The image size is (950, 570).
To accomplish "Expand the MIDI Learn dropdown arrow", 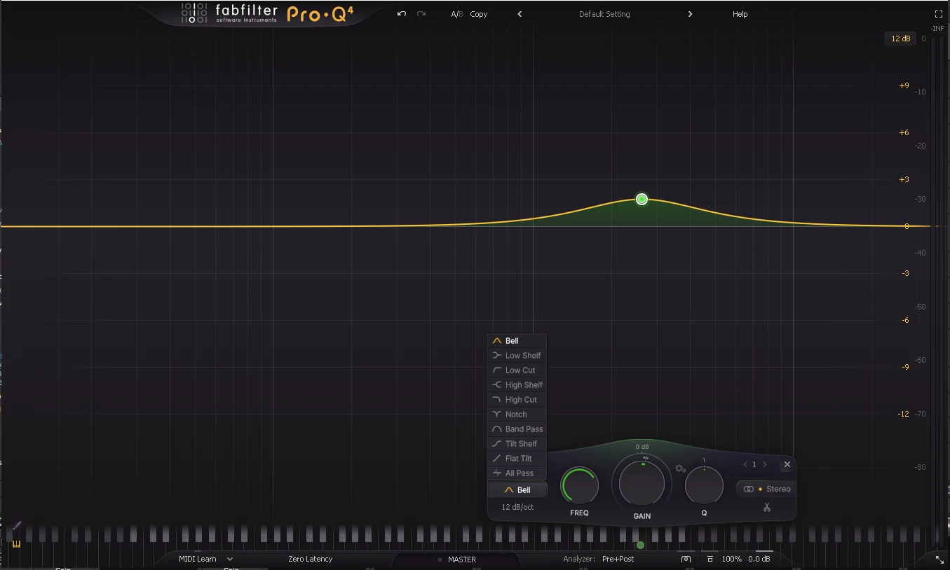I will (229, 559).
